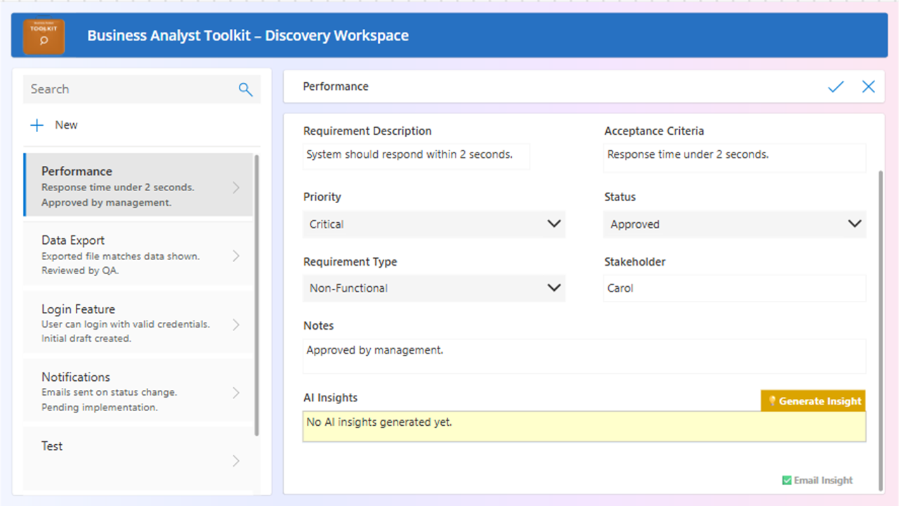Open Data Export item via its chevron
Image resolution: width=899 pixels, height=506 pixels.
click(x=236, y=256)
